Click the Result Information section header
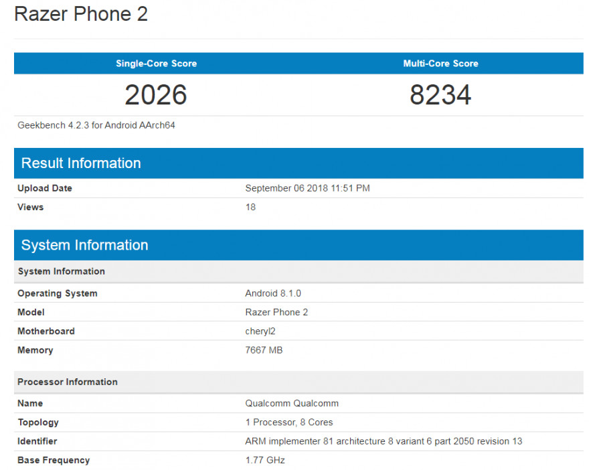 (x=81, y=163)
